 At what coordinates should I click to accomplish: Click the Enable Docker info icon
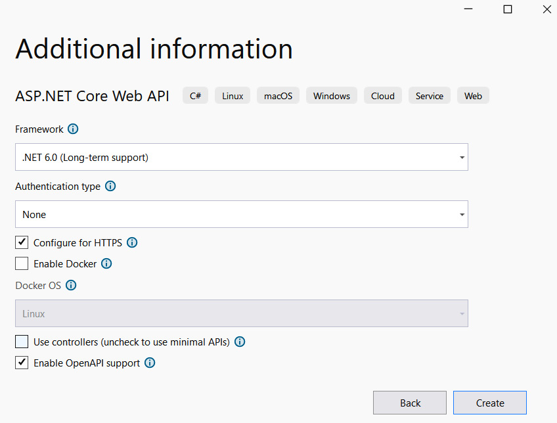point(106,263)
